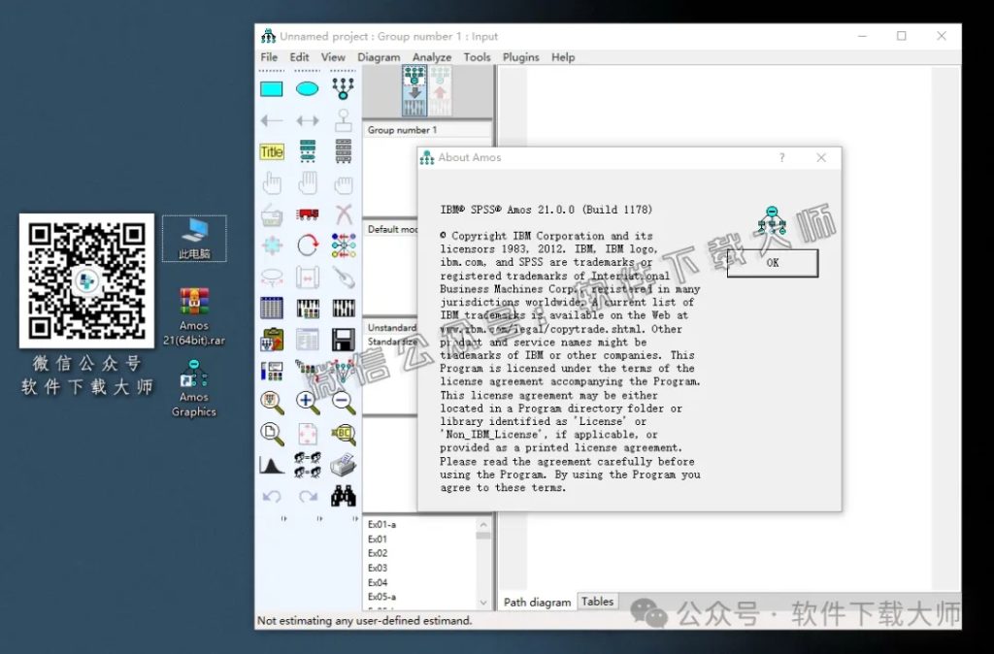Click the printer icon

(x=344, y=465)
